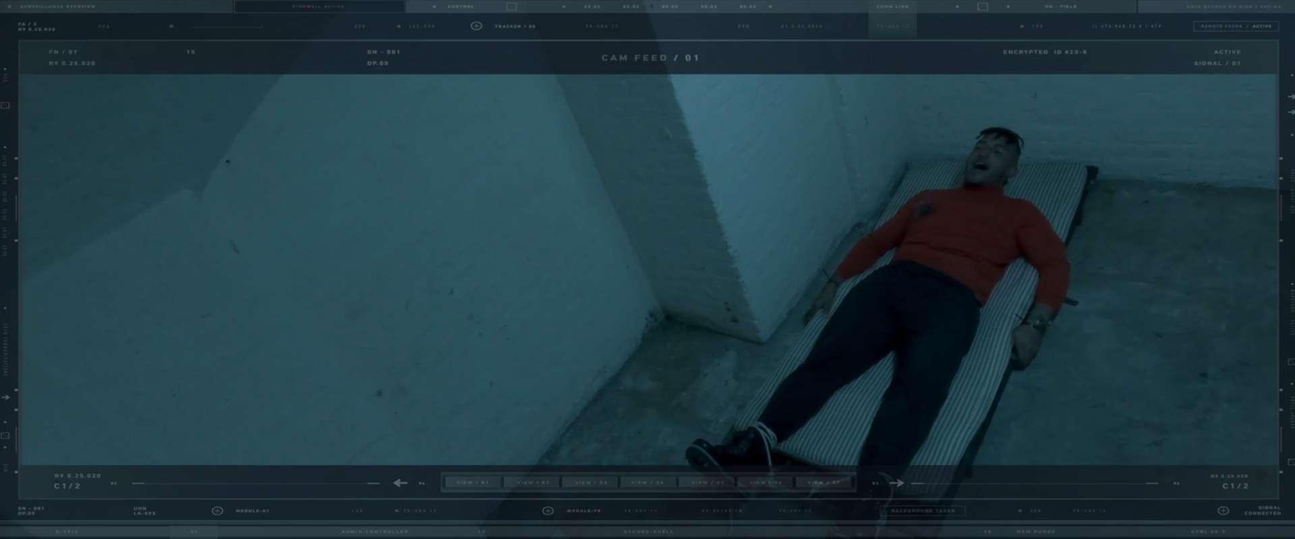Click the CAM FEED / 01 title
Viewport: 1295px width, 539px height.
[650, 58]
